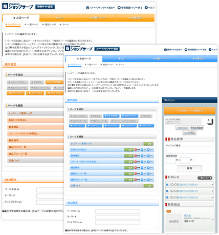Edit the トップページ専用ヘッダ part
Image resolution: width=219 pixels, height=235 pixels.
pyautogui.click(x=148, y=144)
